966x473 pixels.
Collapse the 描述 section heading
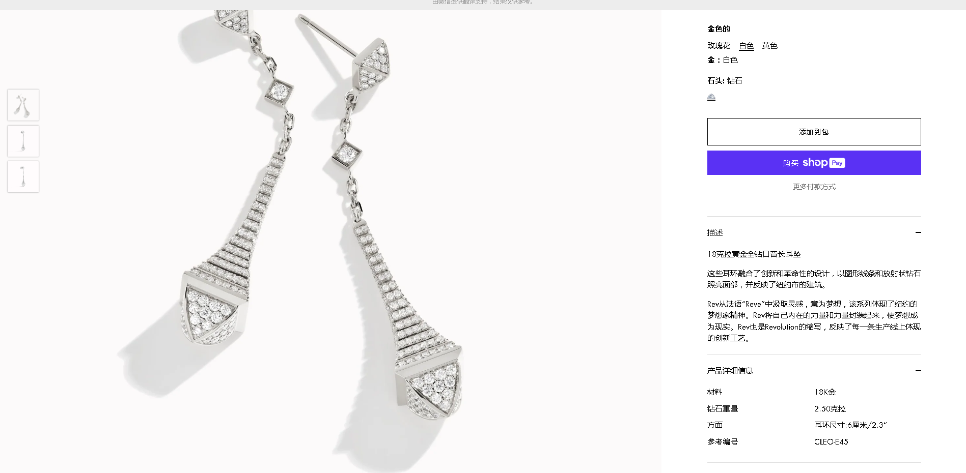pos(715,232)
